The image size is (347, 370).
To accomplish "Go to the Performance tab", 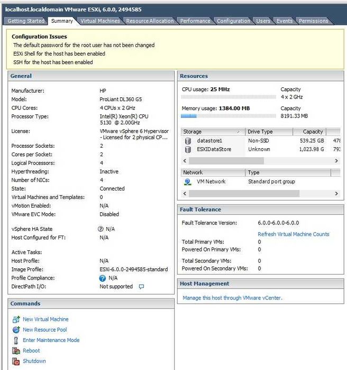I will coord(195,21).
